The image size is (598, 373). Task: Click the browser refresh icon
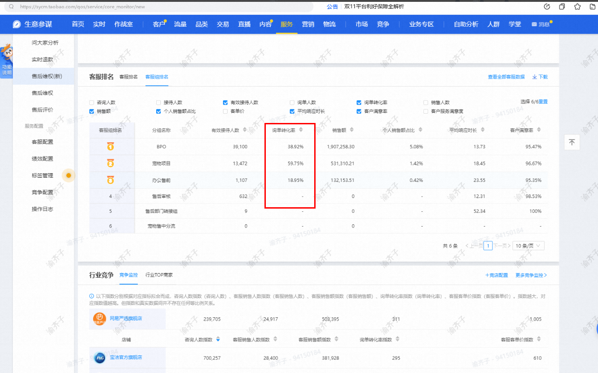(547, 6)
